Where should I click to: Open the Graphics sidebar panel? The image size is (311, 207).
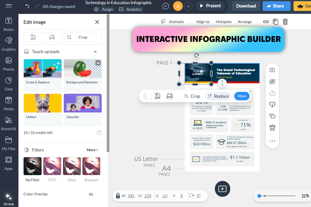pyautogui.click(x=9, y=44)
